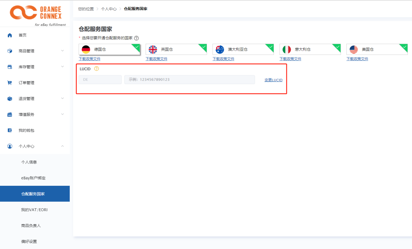The height and width of the screenshot is (249, 412).
Task: Toggle the 德国仓 warehouse selection
Action: coord(109,49)
